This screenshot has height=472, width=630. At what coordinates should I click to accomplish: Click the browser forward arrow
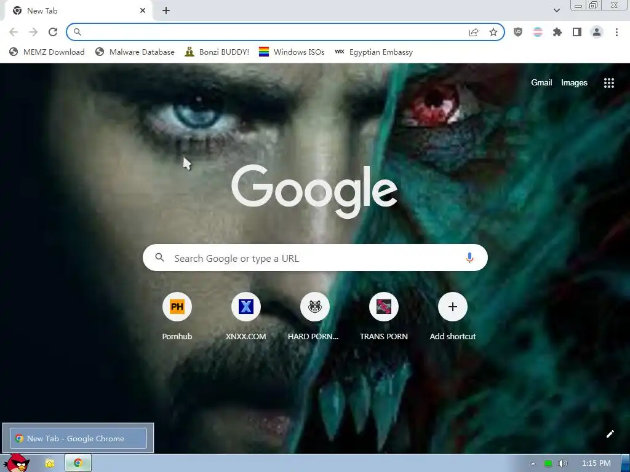point(33,32)
